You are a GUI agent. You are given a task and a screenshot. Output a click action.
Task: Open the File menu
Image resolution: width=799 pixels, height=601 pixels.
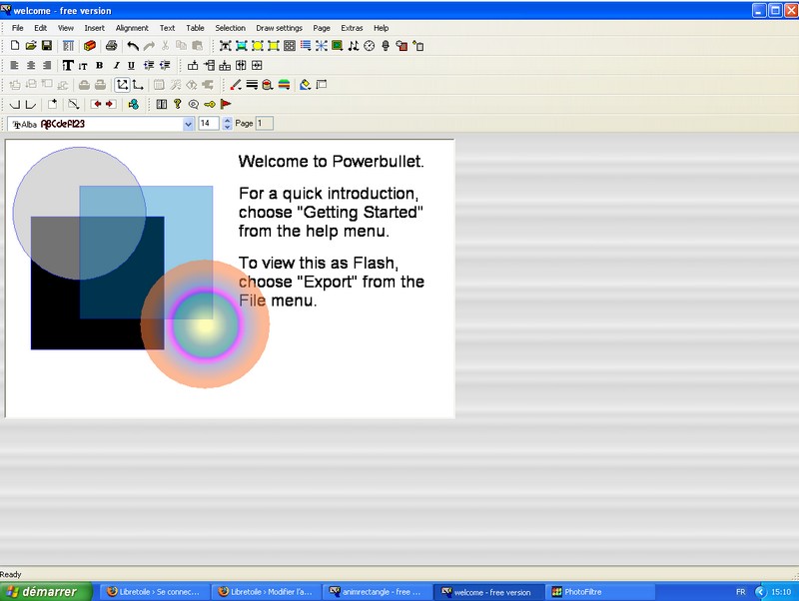point(17,28)
